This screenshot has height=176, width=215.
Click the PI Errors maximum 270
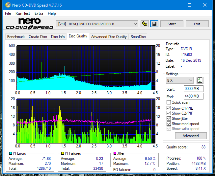click(48, 164)
